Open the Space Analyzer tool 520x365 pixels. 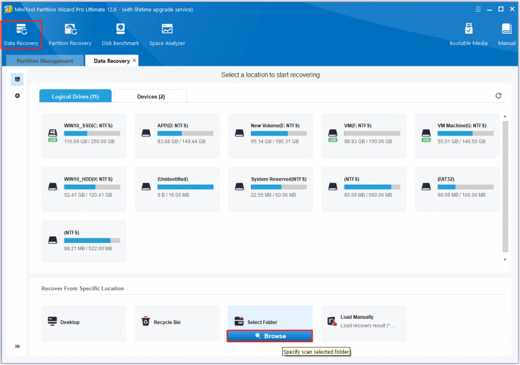167,35
